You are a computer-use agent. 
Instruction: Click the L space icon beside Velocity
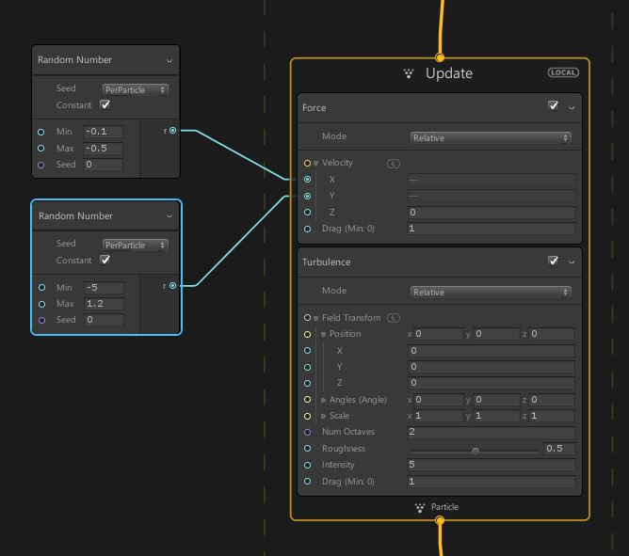click(x=394, y=163)
